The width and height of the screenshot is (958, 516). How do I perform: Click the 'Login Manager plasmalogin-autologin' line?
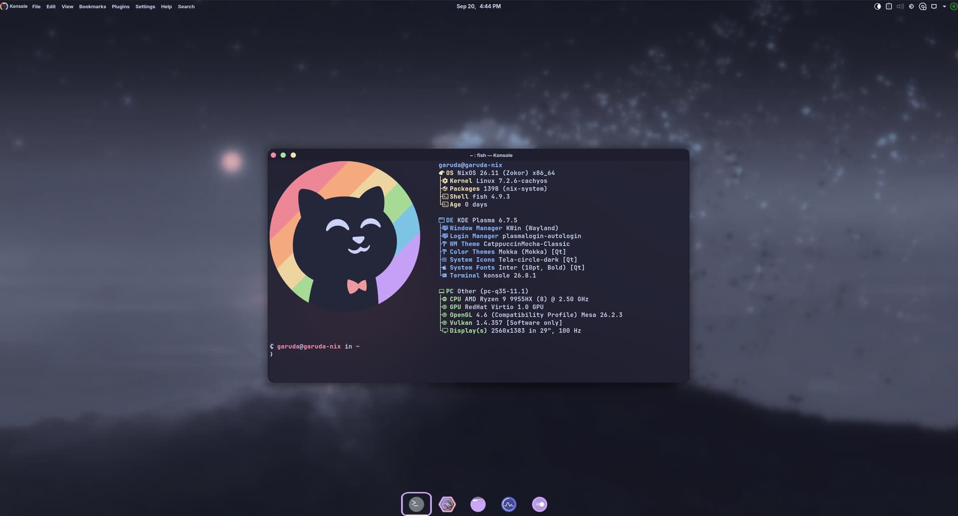tap(511, 236)
